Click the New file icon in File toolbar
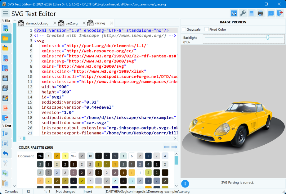Image resolution: width=286 pixels, height=194 pixels. [x=6, y=29]
